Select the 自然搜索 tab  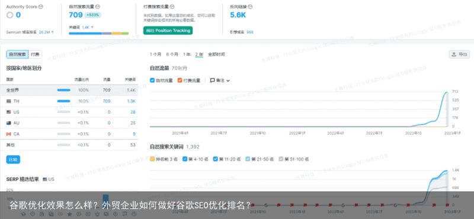tap(17, 54)
